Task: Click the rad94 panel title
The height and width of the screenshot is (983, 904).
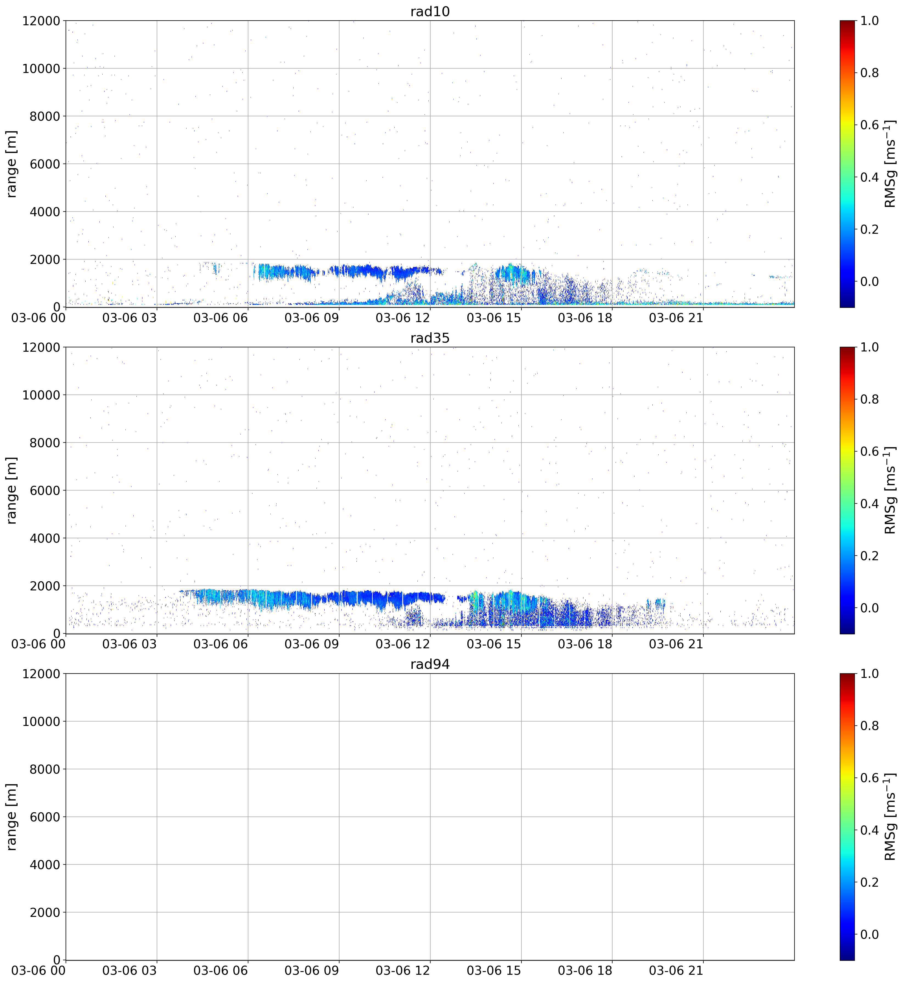Action: [x=429, y=664]
